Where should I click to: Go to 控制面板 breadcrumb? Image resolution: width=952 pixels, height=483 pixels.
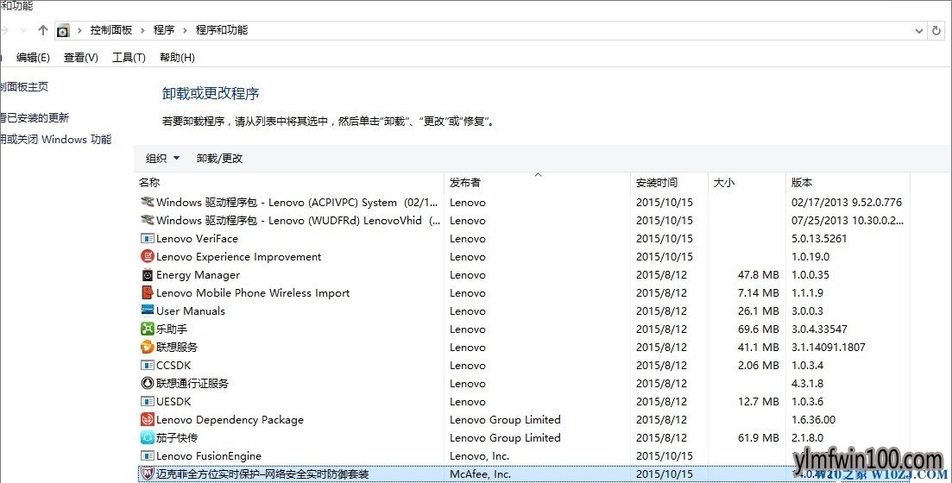[111, 29]
